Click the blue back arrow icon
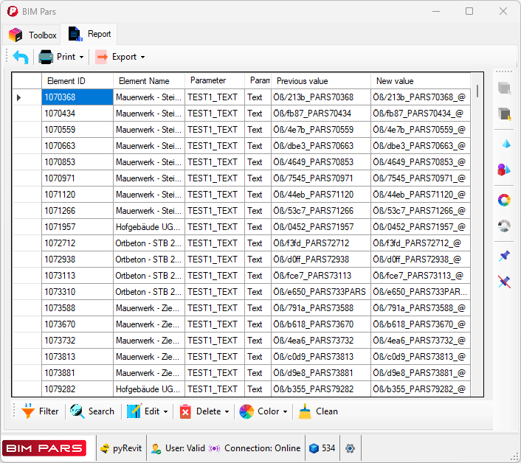The image size is (521, 463). [21, 57]
